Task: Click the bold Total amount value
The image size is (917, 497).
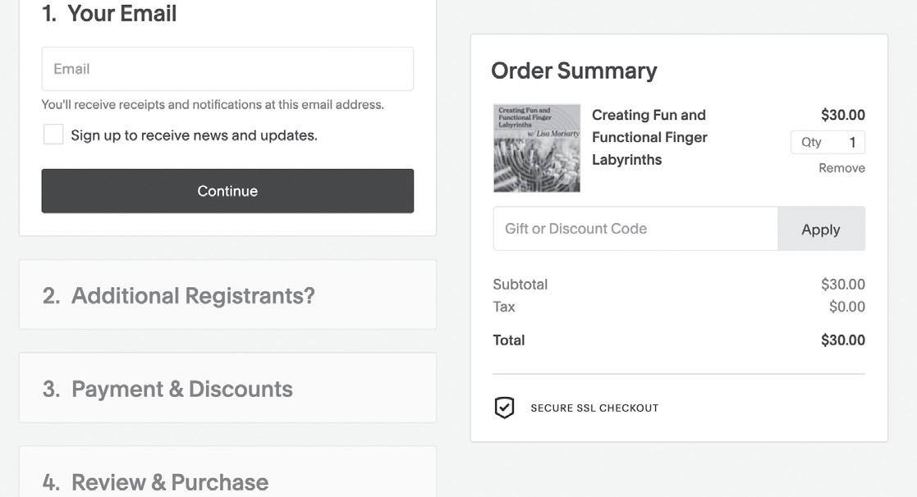Action: (842, 340)
